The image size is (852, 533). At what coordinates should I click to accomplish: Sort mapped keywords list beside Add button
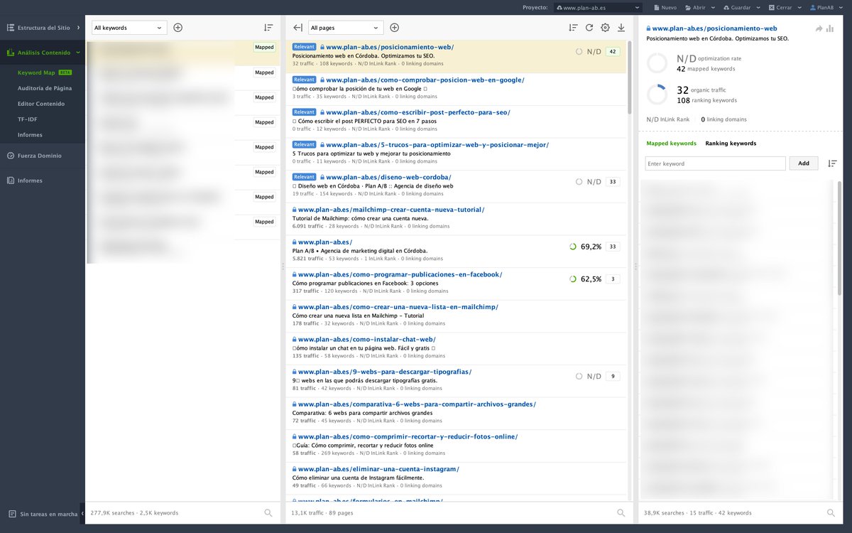click(832, 163)
